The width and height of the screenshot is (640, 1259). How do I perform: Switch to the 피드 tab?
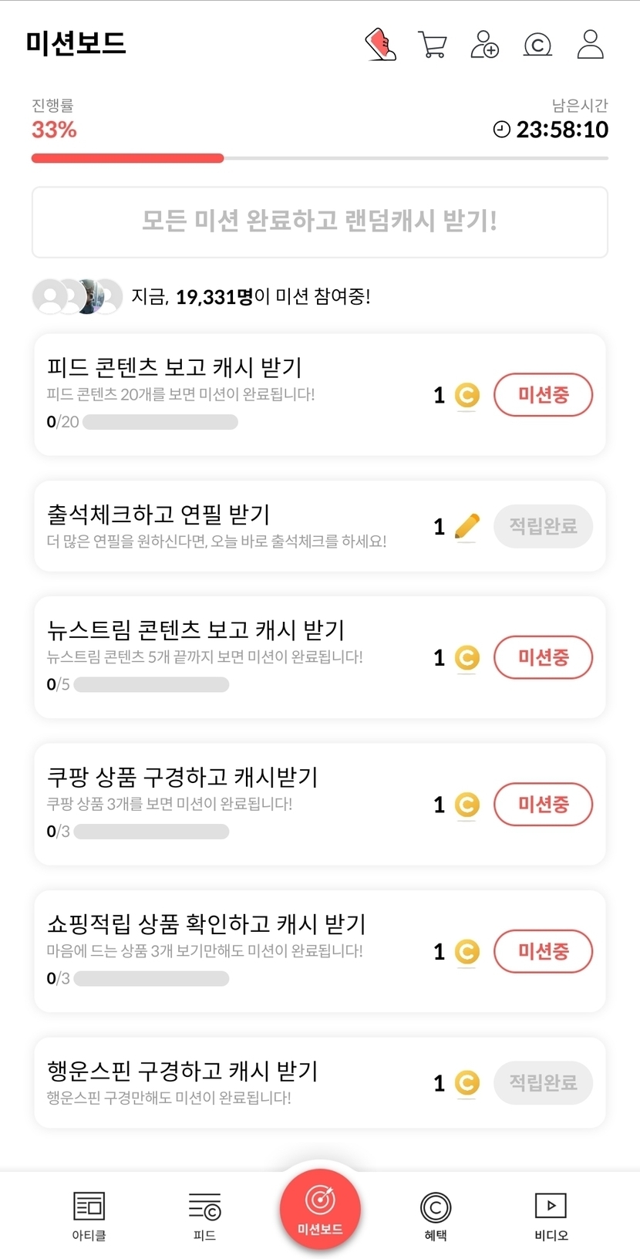(x=204, y=1215)
